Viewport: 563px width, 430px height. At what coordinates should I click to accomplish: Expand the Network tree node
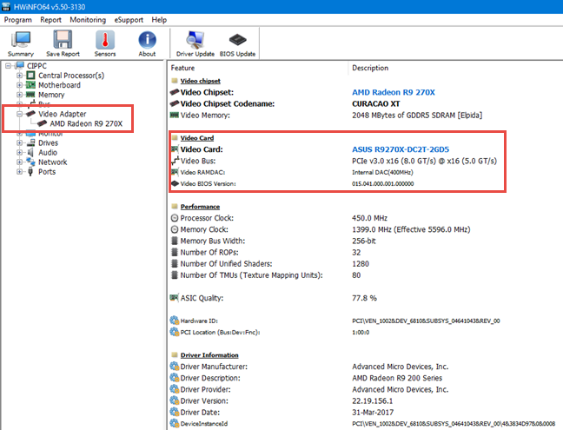(19, 162)
